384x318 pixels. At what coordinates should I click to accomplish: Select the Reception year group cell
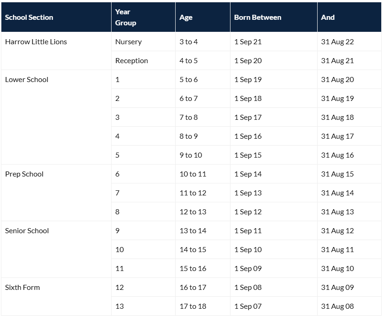tap(132, 61)
